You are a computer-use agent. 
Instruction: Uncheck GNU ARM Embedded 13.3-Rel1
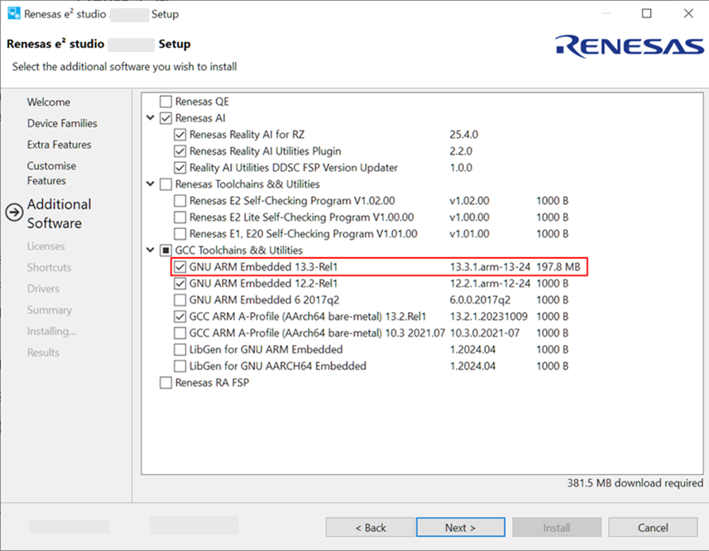pyautogui.click(x=180, y=267)
